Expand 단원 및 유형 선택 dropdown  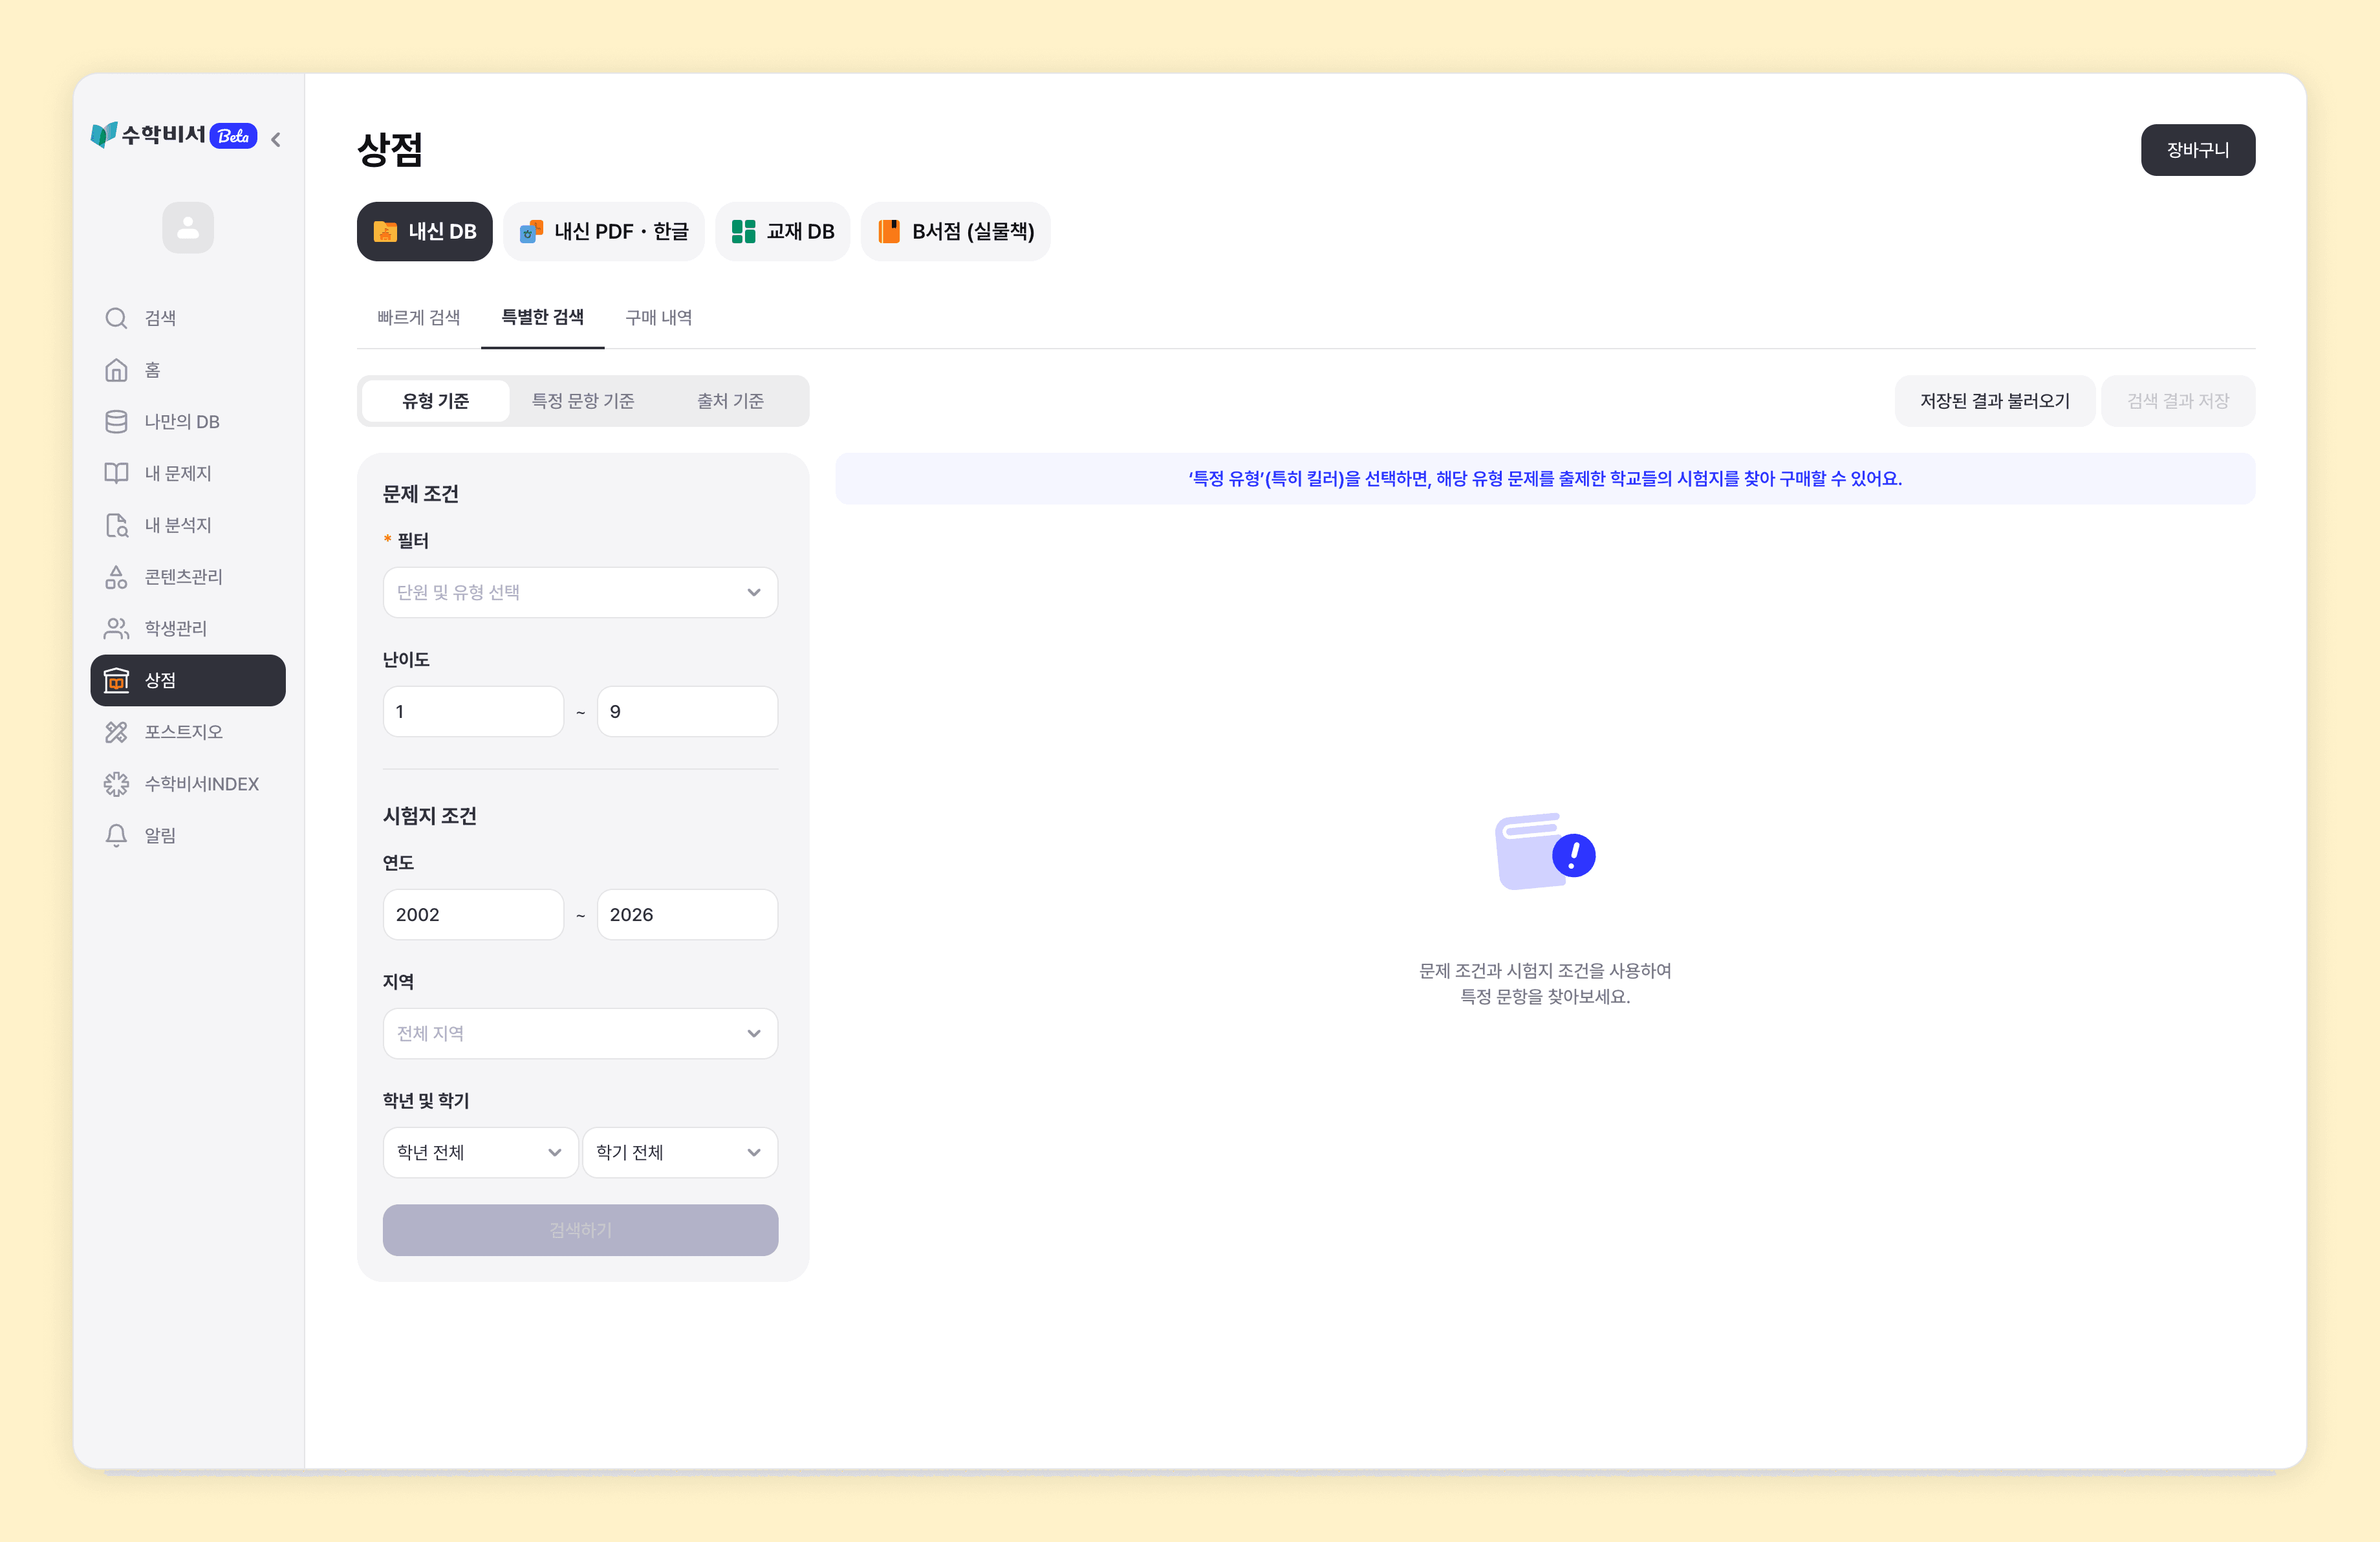580,592
